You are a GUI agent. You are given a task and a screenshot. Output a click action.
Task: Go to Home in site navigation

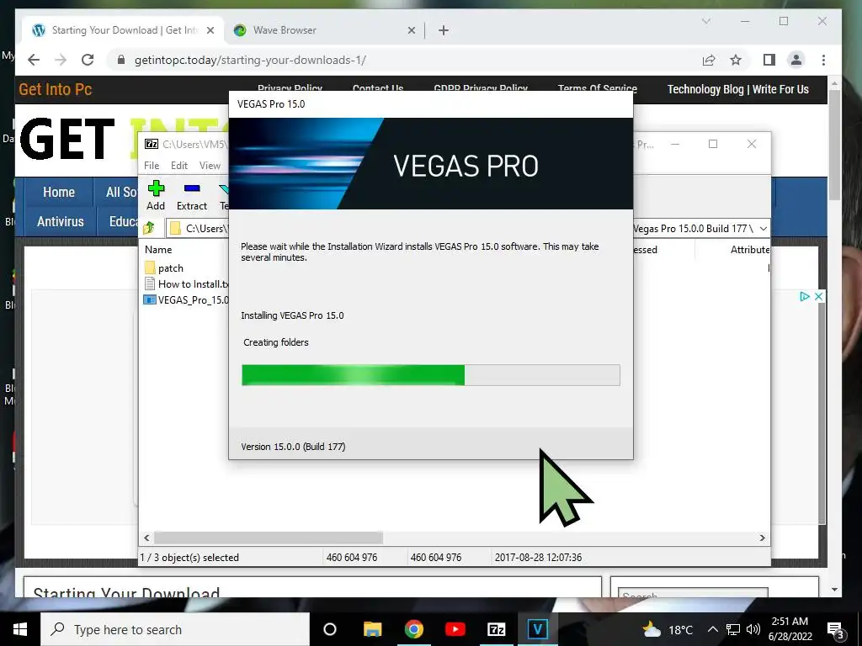pyautogui.click(x=59, y=193)
